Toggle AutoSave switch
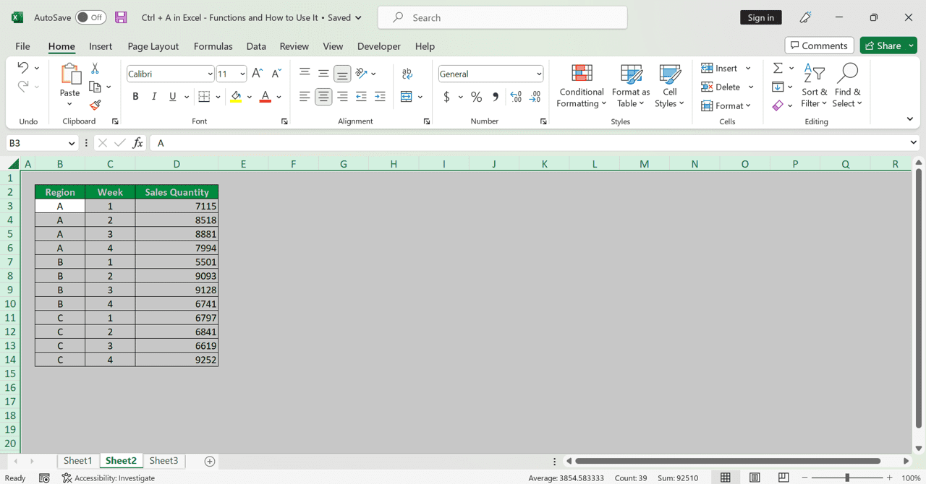926x484 pixels. tap(91, 17)
